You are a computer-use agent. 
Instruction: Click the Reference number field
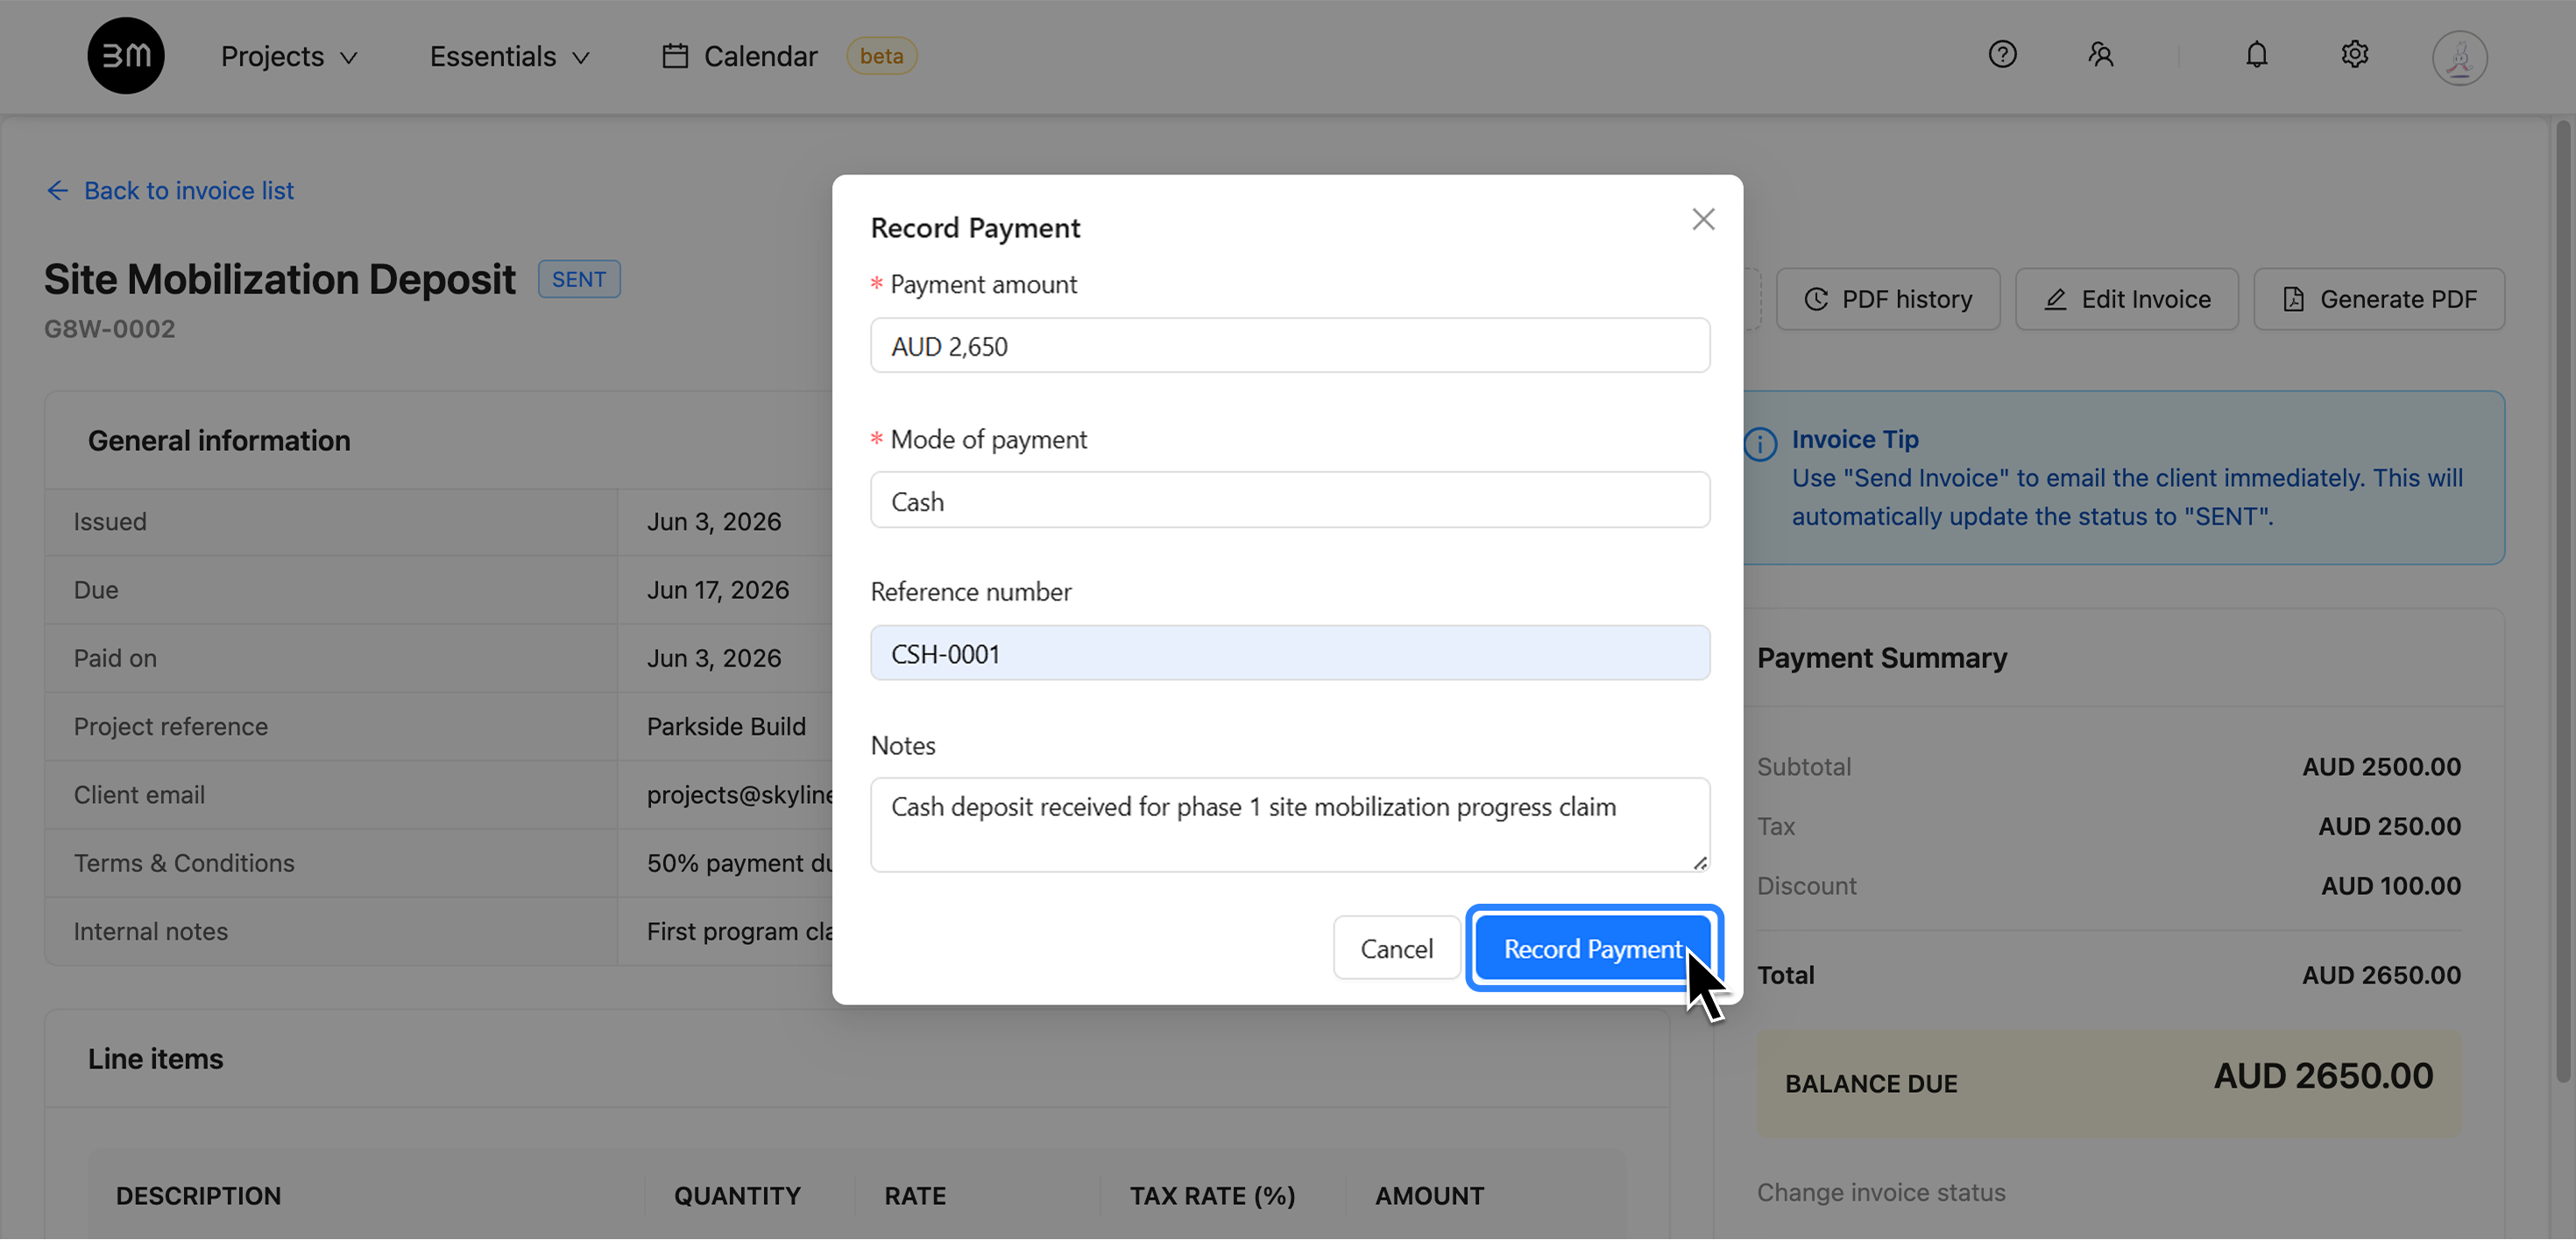pos(1290,653)
